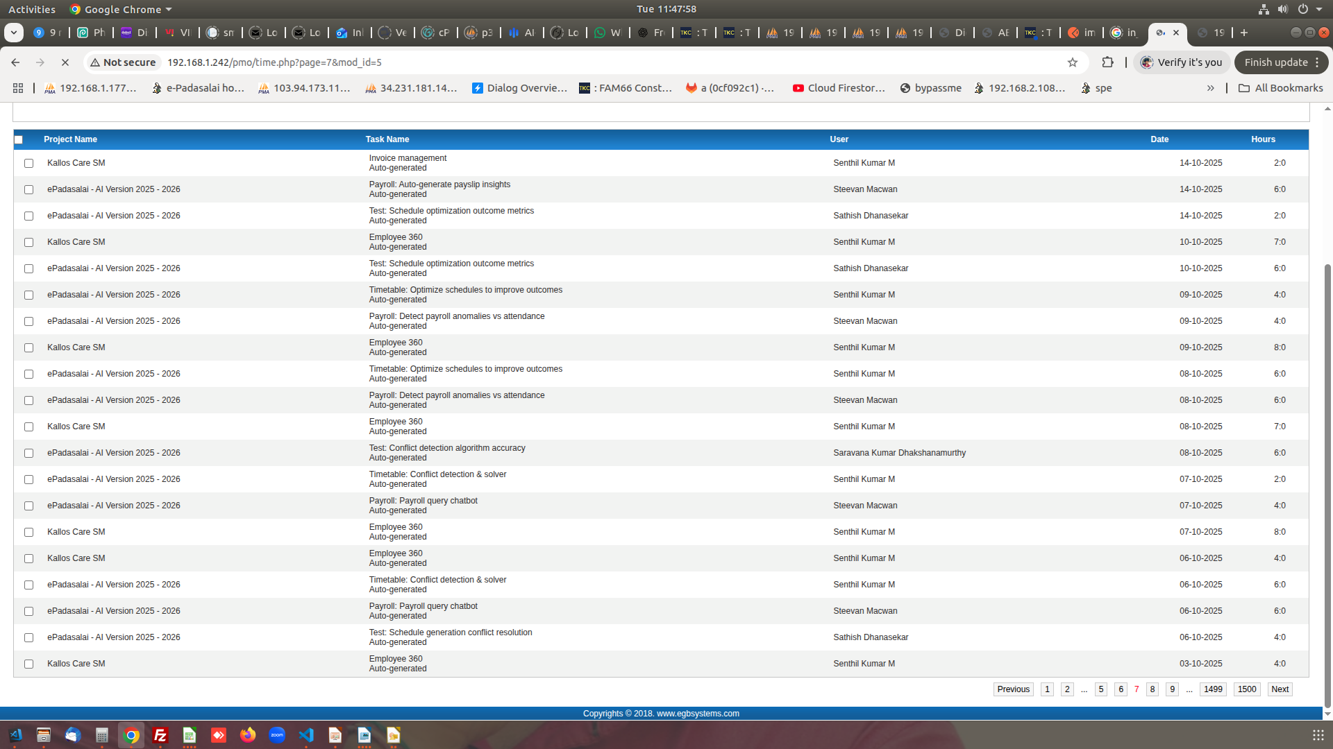
Task: Open FileZilla from the dock
Action: click(x=160, y=735)
